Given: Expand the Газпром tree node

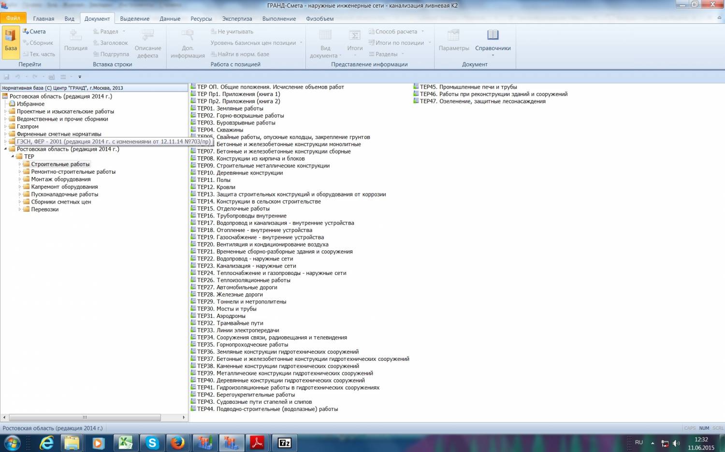Looking at the screenshot, I should (6, 126).
